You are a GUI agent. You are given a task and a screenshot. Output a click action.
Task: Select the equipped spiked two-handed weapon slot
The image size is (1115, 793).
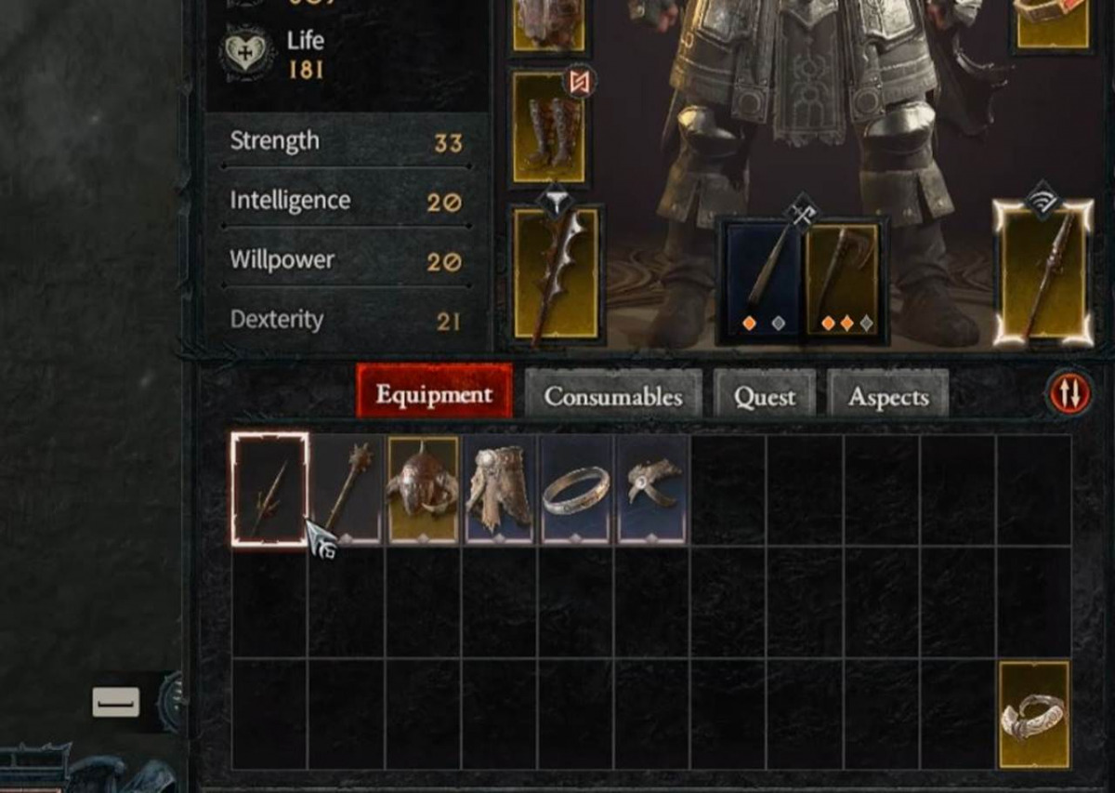click(556, 274)
